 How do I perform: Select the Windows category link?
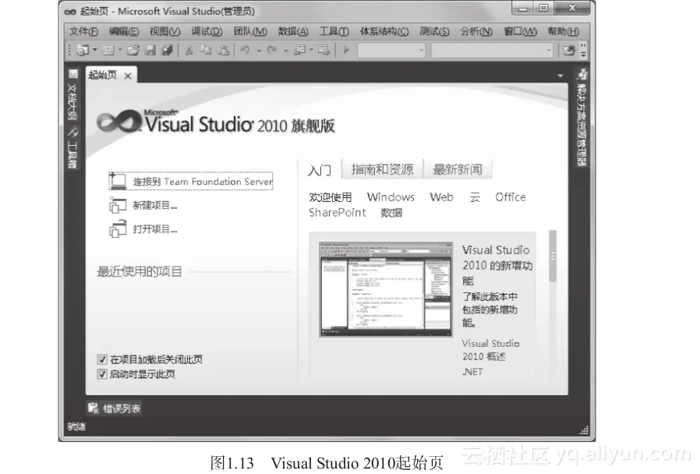click(391, 197)
